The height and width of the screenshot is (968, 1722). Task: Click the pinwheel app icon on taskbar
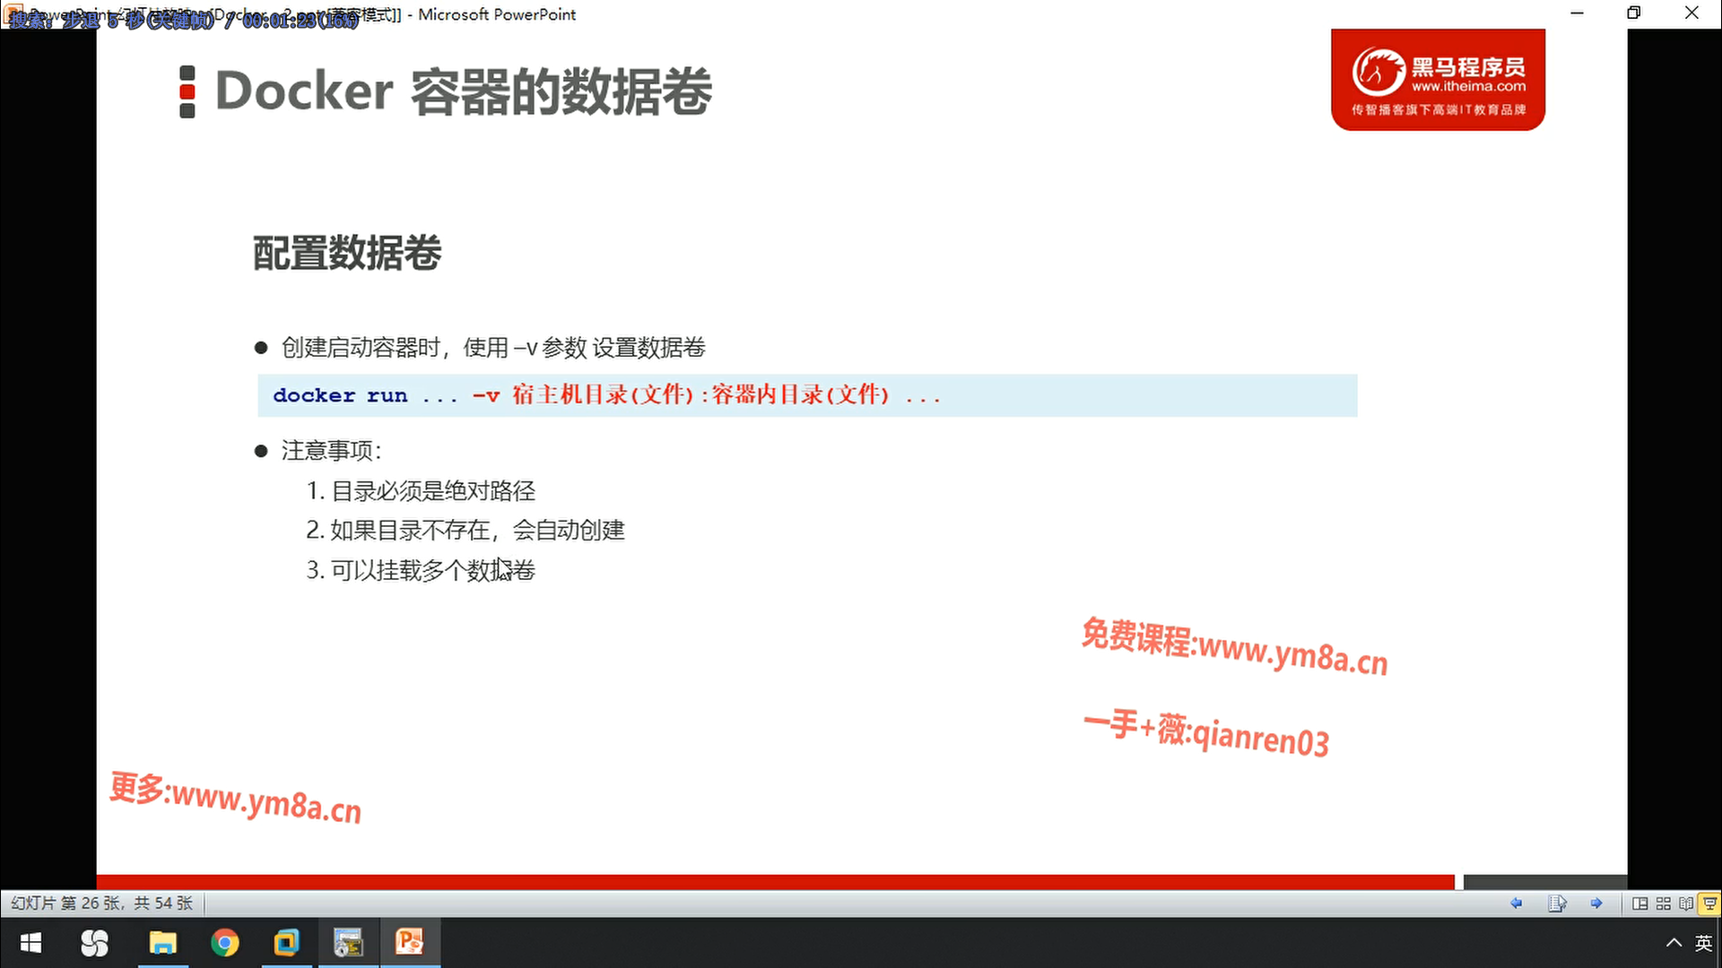coord(94,942)
